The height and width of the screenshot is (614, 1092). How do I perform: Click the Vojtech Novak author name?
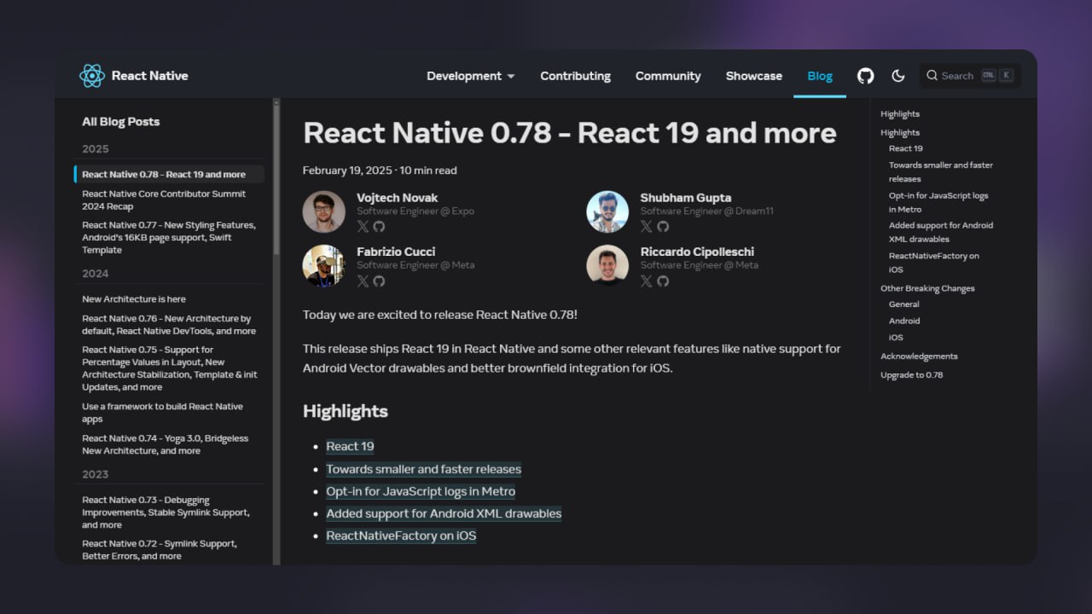(x=397, y=198)
